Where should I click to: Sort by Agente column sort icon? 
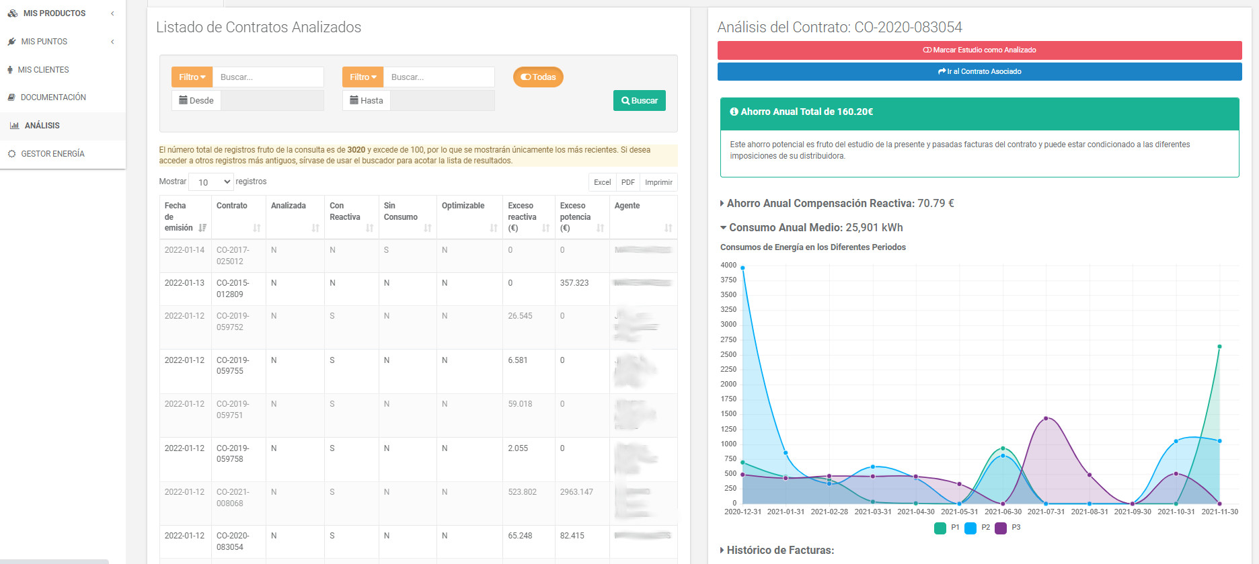point(668,228)
